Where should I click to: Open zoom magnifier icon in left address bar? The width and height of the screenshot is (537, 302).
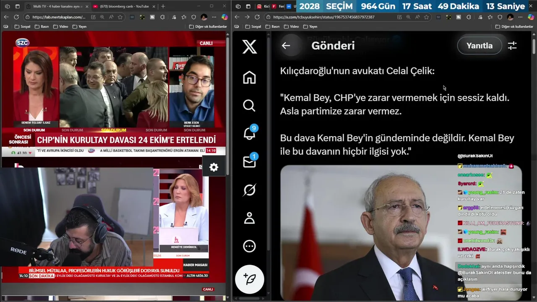[x=102, y=17]
